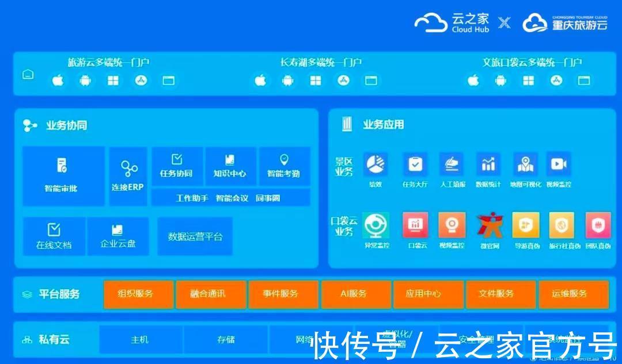
Task: Open orange 视频监控 icon in 口袋云业务 row
Action: coord(452,225)
